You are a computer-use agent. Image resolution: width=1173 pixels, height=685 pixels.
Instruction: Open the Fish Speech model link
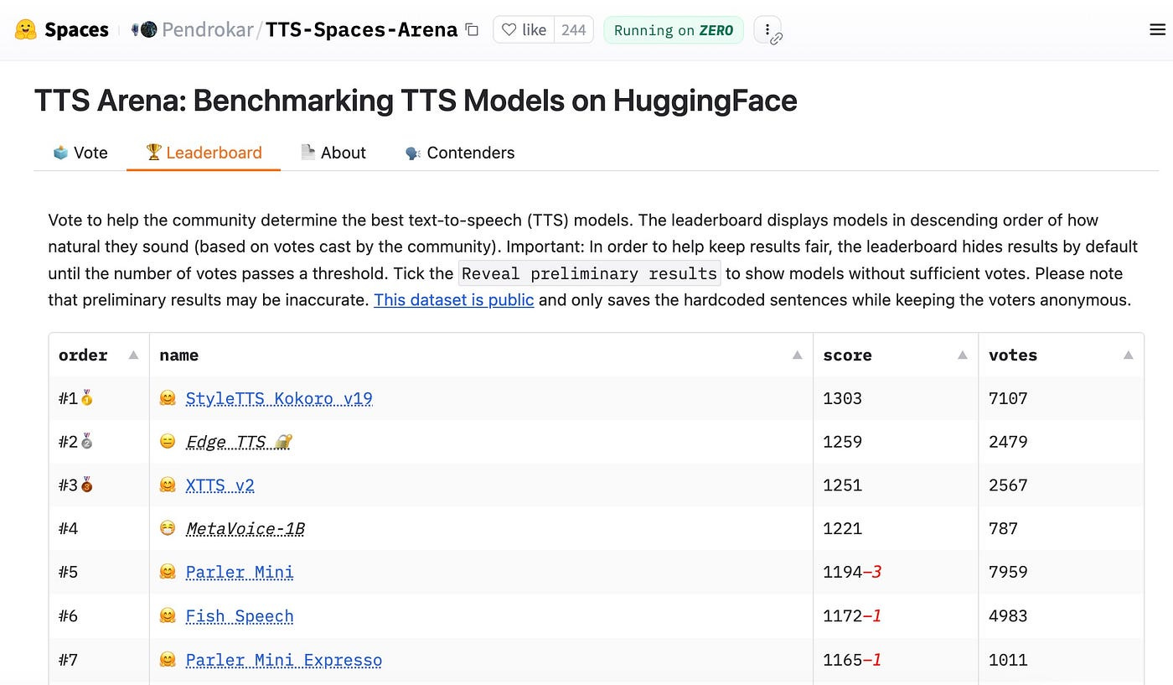click(x=240, y=616)
